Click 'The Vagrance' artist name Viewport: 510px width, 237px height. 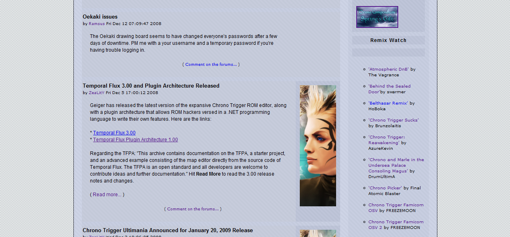(x=384, y=75)
